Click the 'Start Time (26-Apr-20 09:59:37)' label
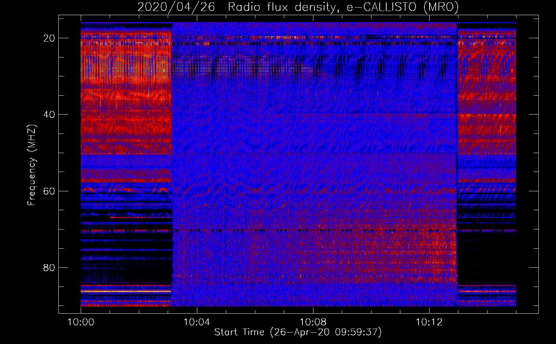 pos(298,332)
